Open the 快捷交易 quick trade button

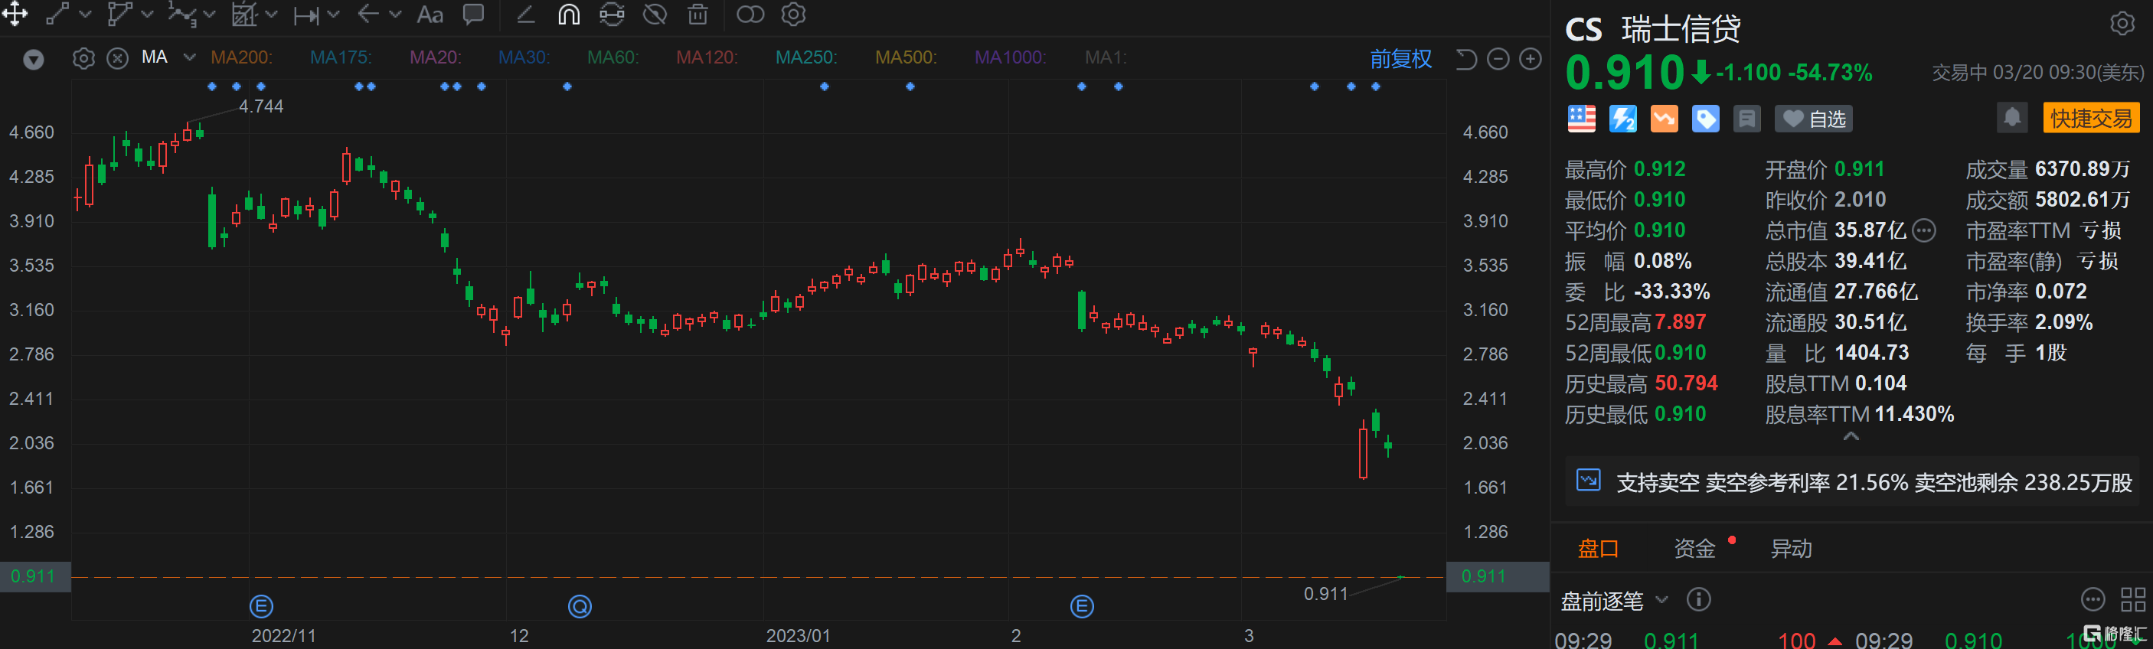pyautogui.click(x=2091, y=118)
